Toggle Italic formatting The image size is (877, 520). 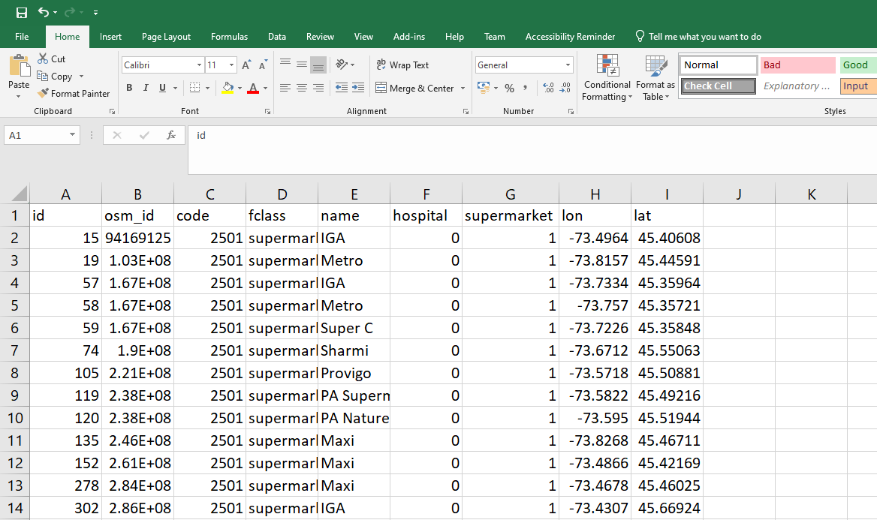[146, 89]
